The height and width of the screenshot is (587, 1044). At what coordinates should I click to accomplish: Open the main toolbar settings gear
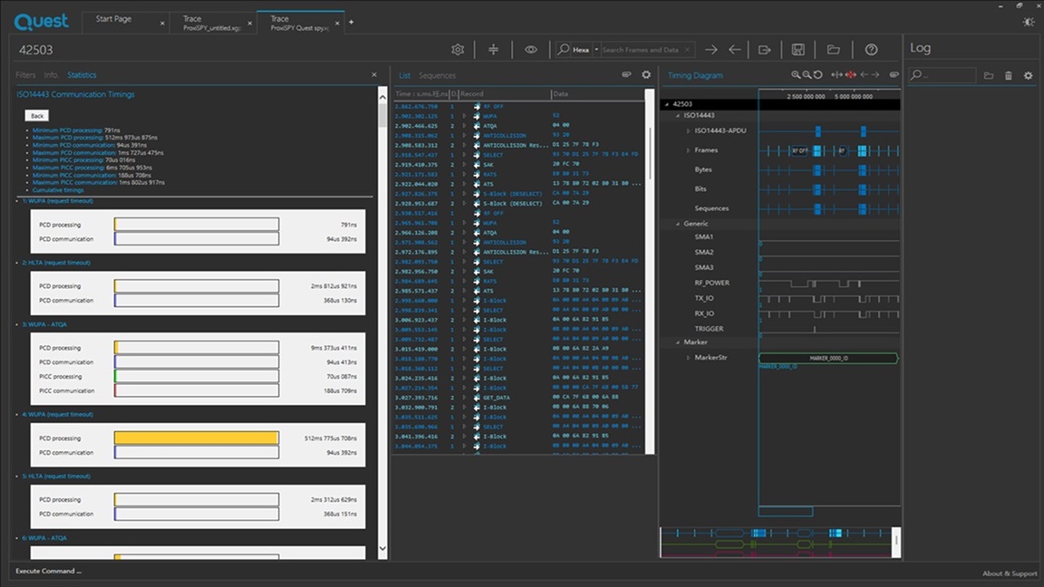pos(458,50)
